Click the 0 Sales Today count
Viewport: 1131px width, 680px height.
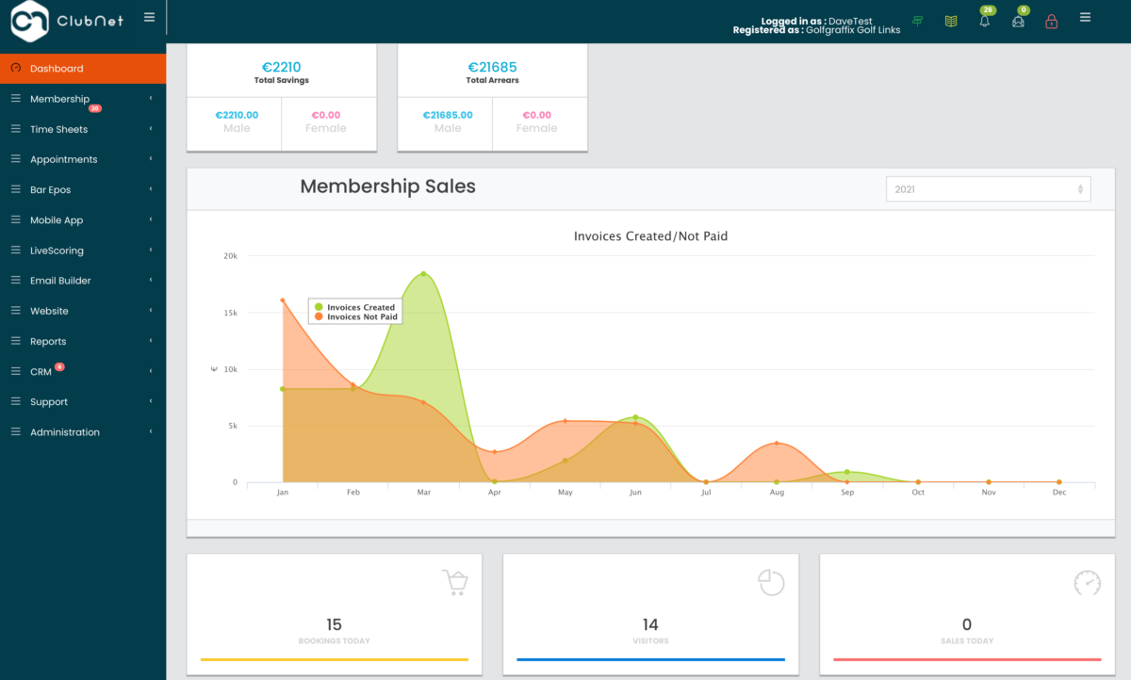pos(967,624)
